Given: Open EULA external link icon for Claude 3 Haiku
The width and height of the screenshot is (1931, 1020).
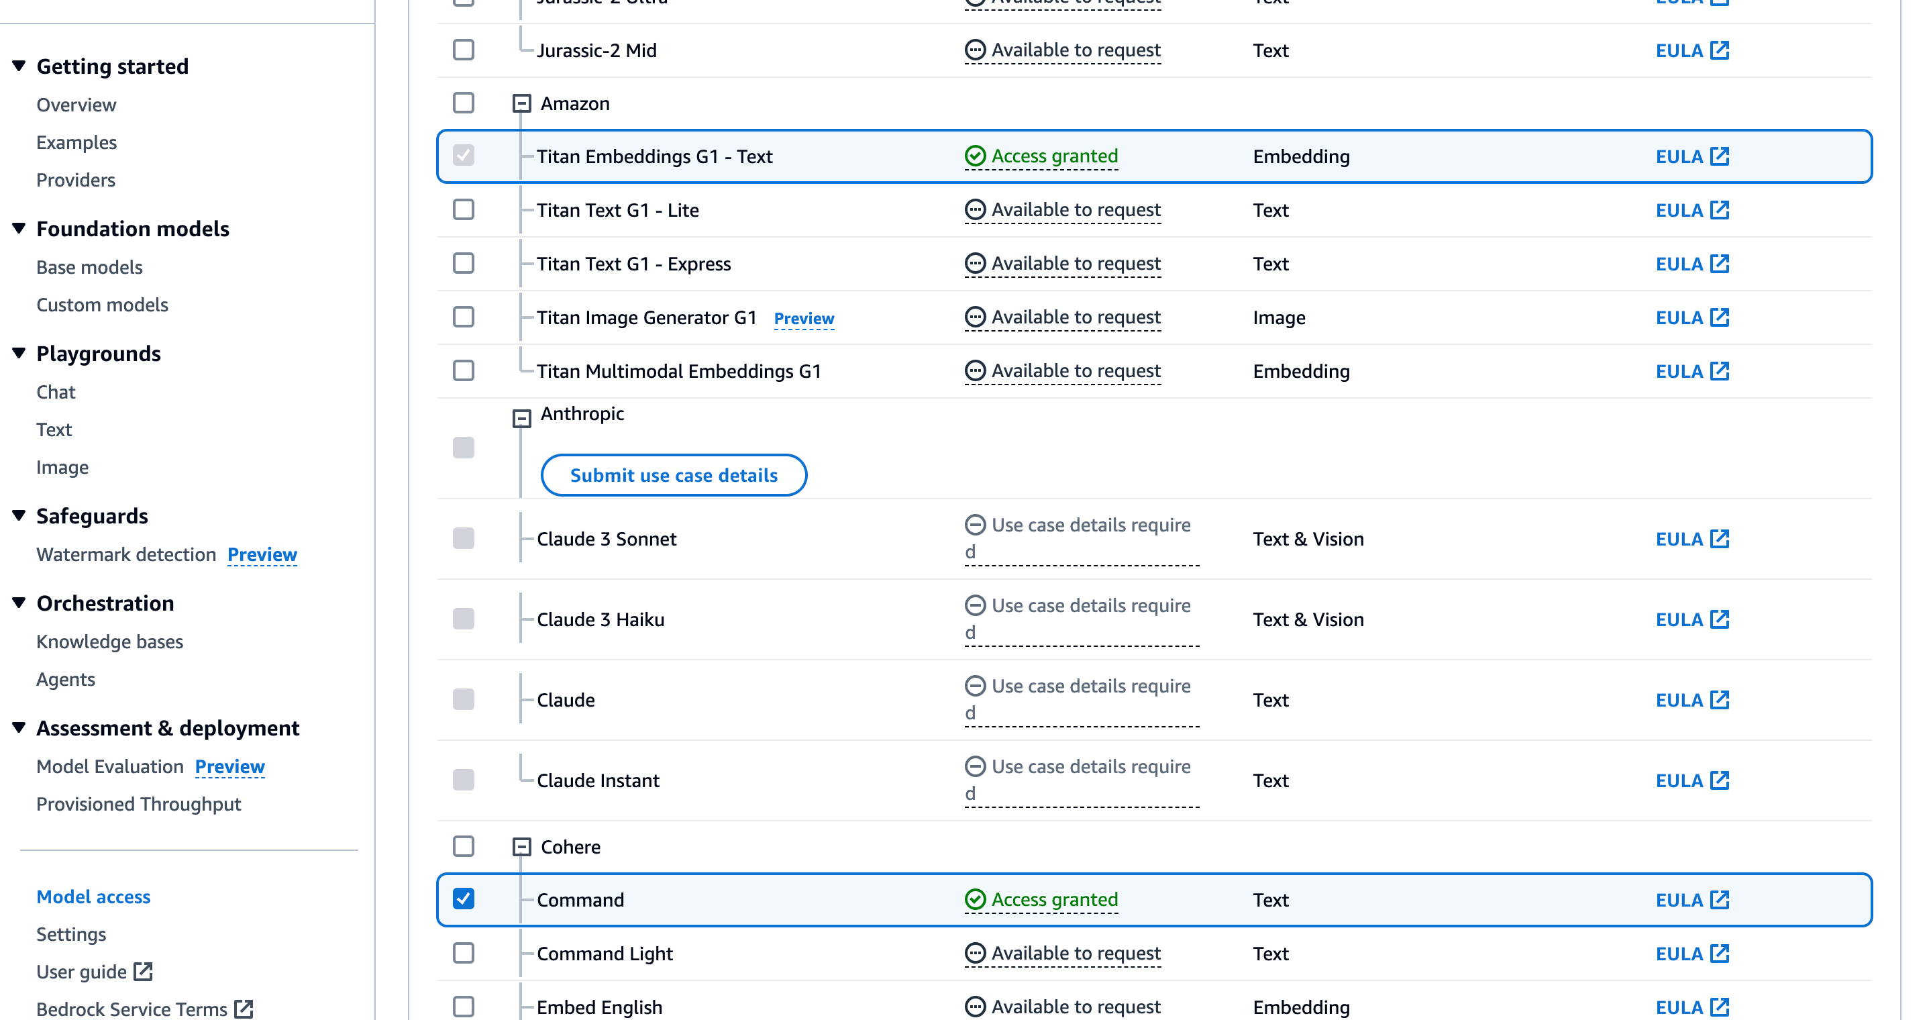Looking at the screenshot, I should [1720, 619].
